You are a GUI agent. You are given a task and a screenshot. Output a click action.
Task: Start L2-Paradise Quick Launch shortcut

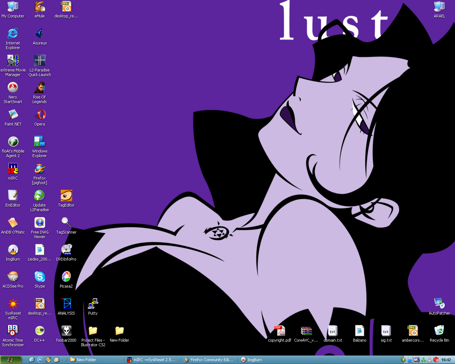tap(39, 66)
